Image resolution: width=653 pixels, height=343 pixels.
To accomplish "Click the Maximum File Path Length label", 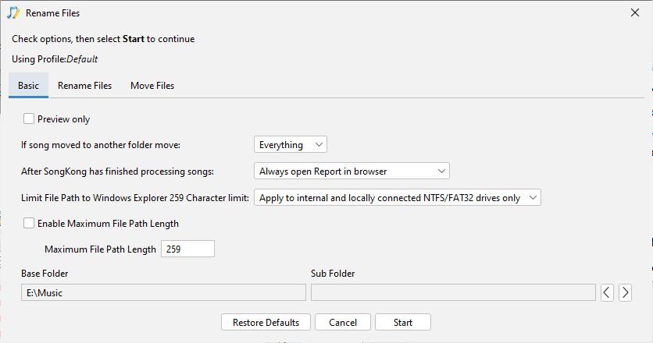I will click(100, 249).
